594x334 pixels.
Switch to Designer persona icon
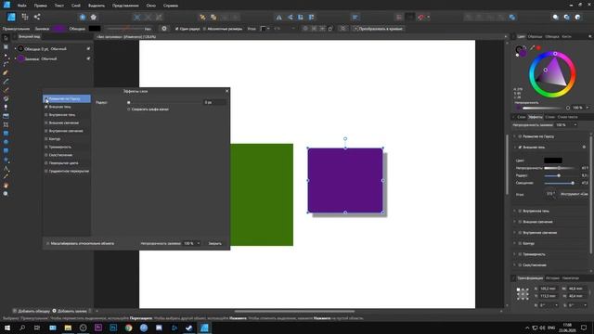pyautogui.click(x=11, y=17)
